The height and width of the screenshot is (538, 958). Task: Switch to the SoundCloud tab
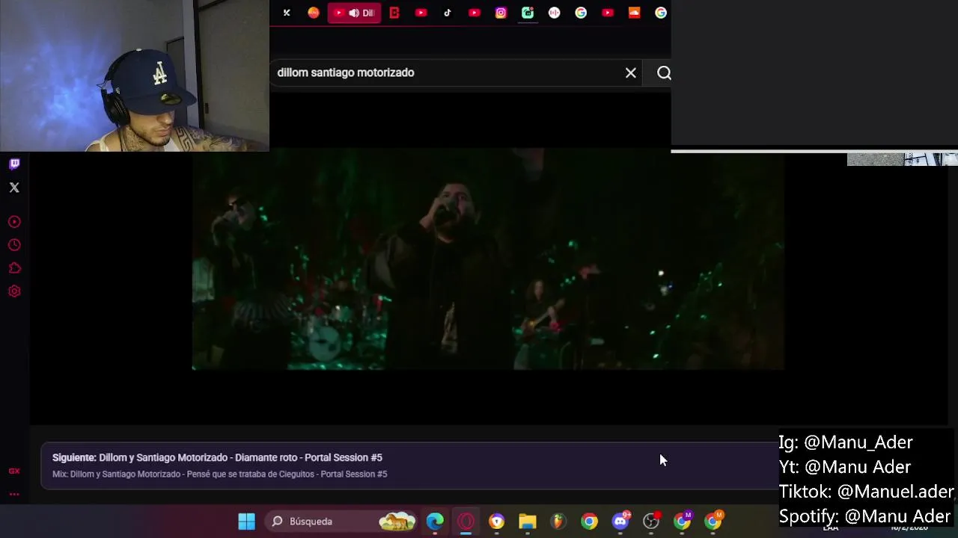pyautogui.click(x=635, y=13)
